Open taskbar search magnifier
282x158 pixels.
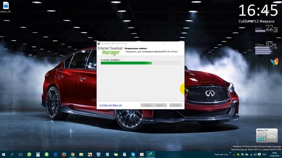coord(12,154)
